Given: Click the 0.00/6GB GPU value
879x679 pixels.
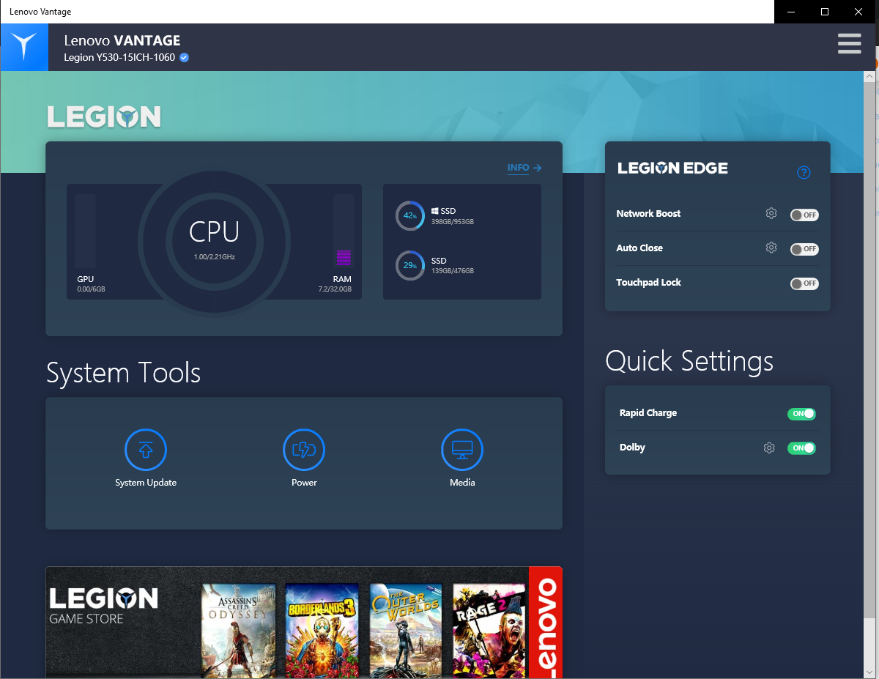Looking at the screenshot, I should (91, 289).
